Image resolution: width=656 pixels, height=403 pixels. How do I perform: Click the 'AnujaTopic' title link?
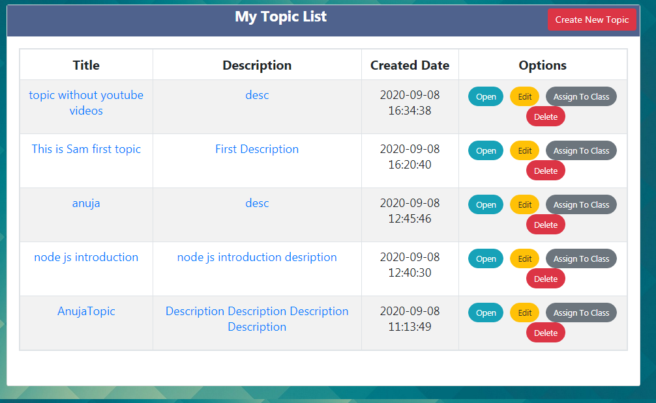[86, 311]
